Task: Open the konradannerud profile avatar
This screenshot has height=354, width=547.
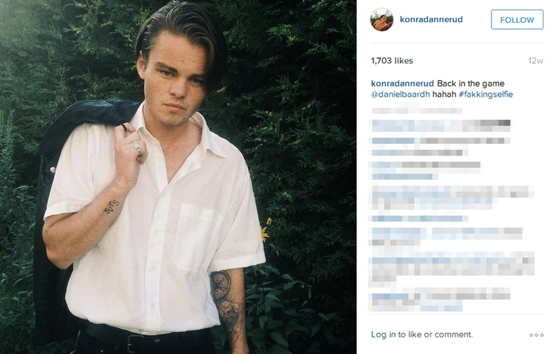Action: pyautogui.click(x=382, y=19)
